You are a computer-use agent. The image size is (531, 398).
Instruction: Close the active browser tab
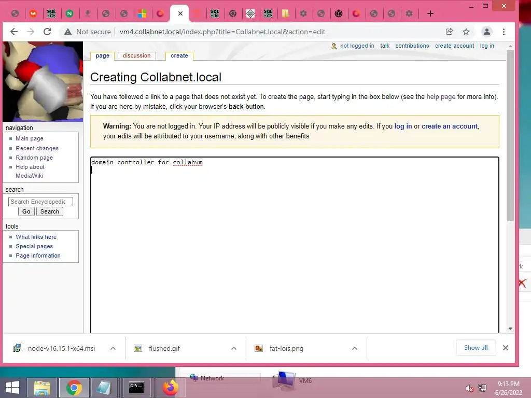click(x=180, y=13)
